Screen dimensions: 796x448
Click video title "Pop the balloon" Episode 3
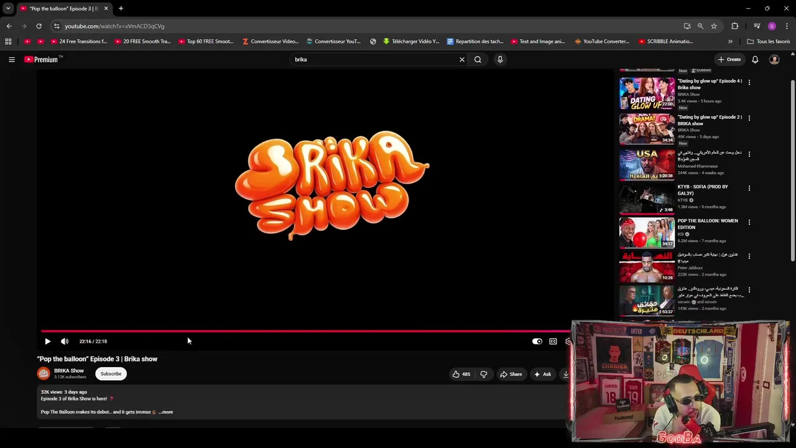pos(97,359)
